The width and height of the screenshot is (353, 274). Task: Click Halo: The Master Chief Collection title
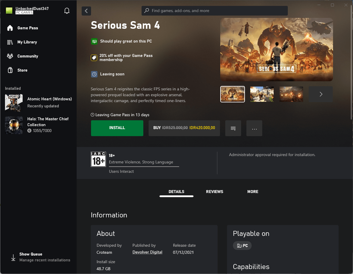(48, 122)
